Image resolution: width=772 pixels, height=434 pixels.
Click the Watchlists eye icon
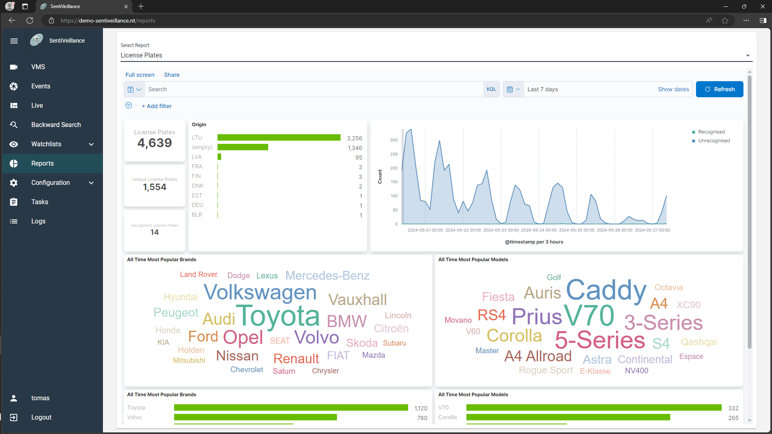click(14, 144)
